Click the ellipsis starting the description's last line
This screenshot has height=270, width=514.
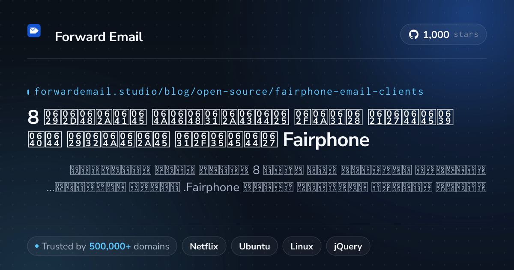click(50, 189)
